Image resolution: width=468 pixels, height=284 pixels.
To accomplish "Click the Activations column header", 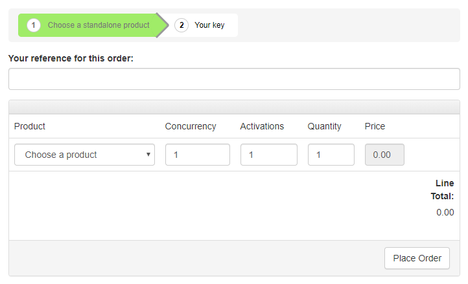I will pos(262,126).
